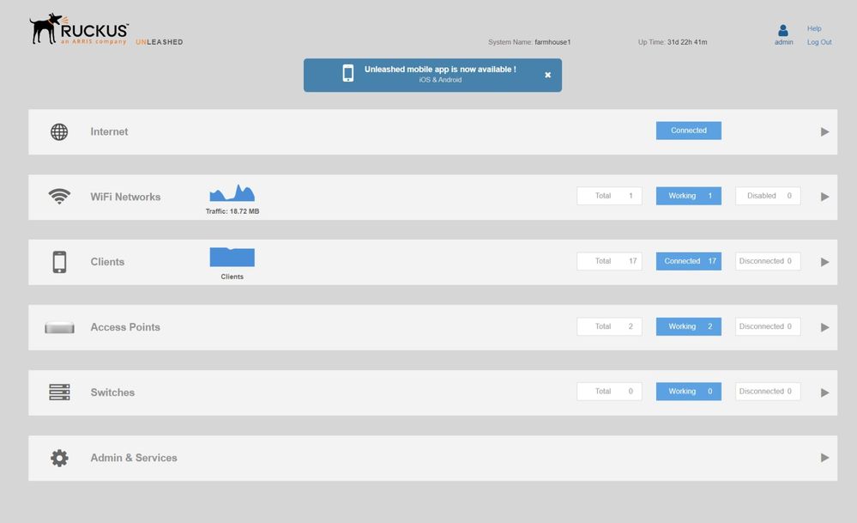The image size is (857, 523).
Task: Click the Switches stack icon
Action: [59, 392]
